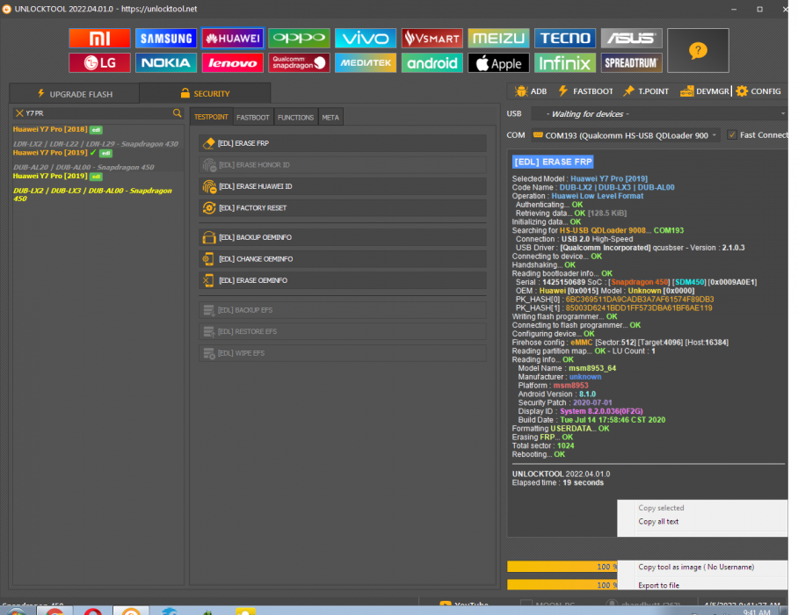Select the OPPO brand logo
798x615 pixels.
(299, 38)
